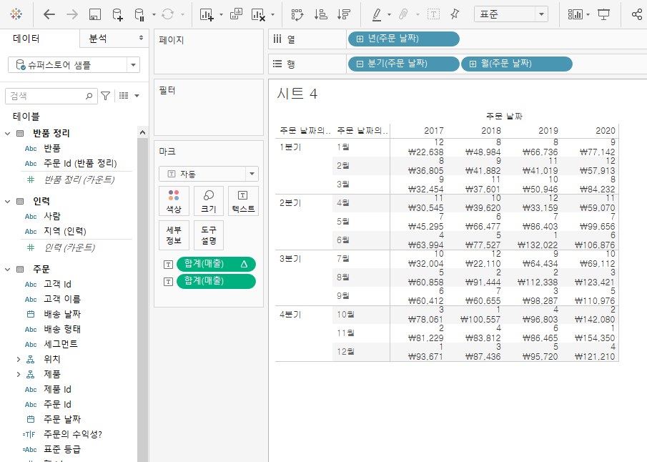This screenshot has width=647, height=462.
Task: Swap rows and columns icon
Action: click(297, 14)
